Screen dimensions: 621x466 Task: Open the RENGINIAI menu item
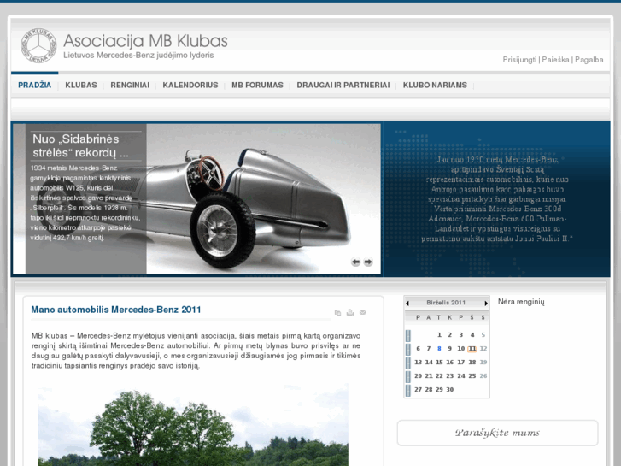coord(130,85)
